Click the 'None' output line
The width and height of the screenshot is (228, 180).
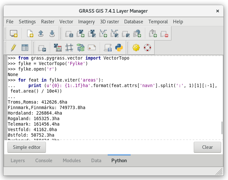pyautogui.click(x=13, y=74)
